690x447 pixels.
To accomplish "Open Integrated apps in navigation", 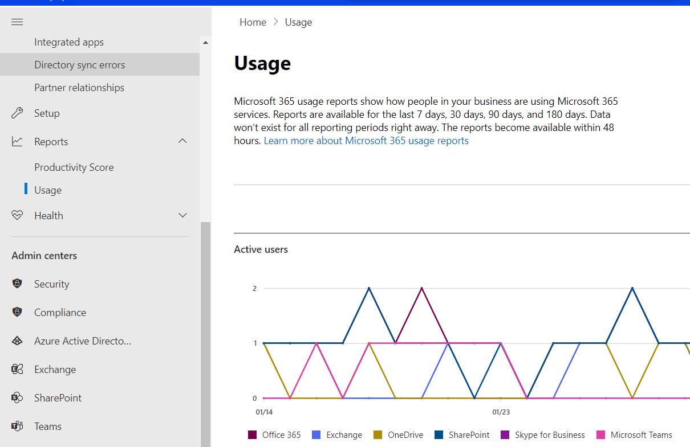I will (69, 42).
